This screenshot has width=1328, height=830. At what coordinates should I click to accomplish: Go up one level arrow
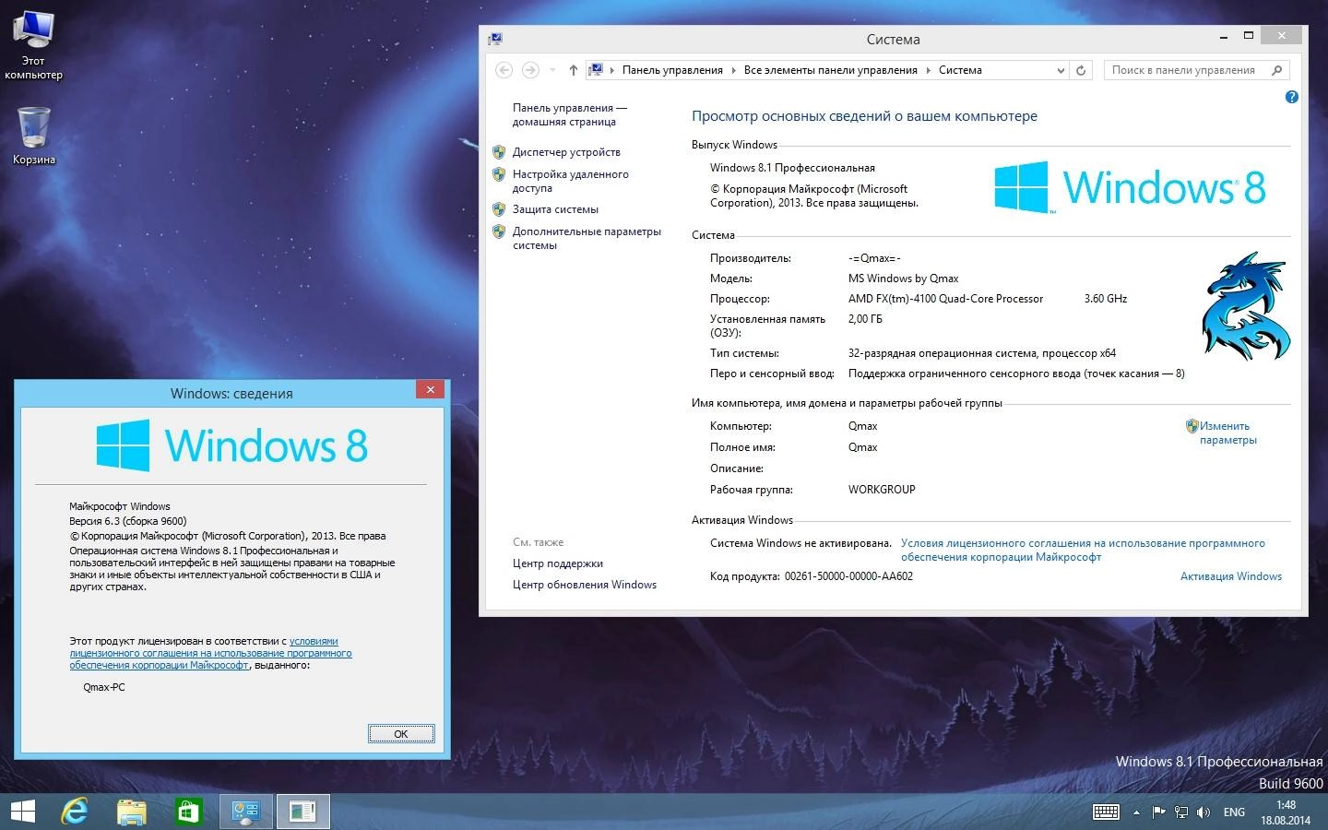(573, 70)
